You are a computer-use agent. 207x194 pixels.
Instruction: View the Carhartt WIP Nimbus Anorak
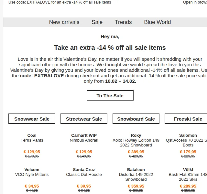click(84, 138)
